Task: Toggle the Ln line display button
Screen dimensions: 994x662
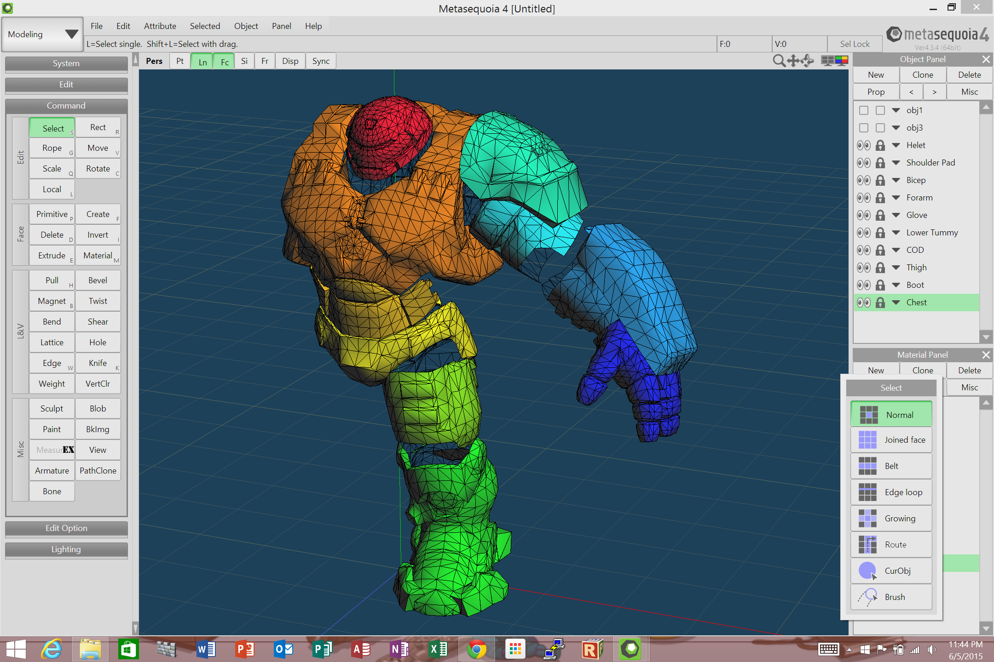Action: click(x=202, y=62)
